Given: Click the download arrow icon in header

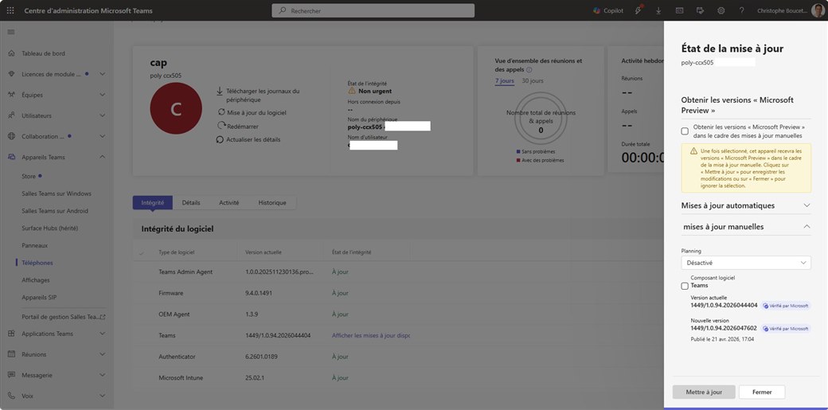Looking at the screenshot, I should click(658, 10).
